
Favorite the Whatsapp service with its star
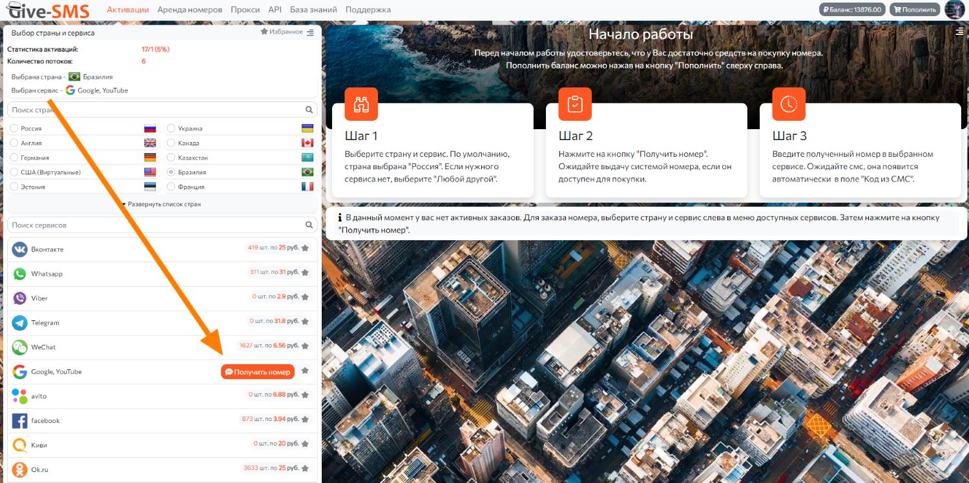pos(305,272)
